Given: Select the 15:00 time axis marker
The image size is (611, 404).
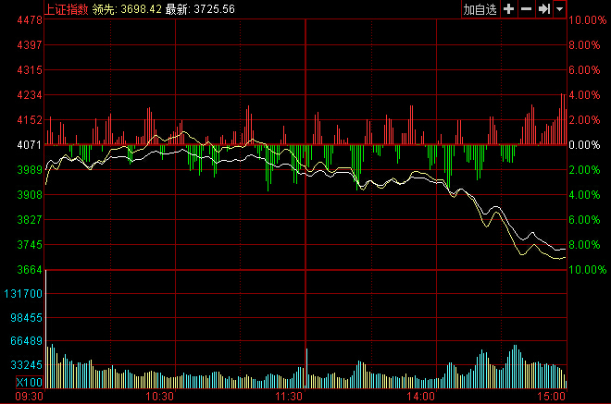Looking at the screenshot, I should [554, 396].
